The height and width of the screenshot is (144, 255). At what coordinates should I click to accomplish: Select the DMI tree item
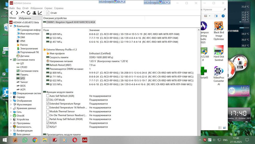click(21, 37)
